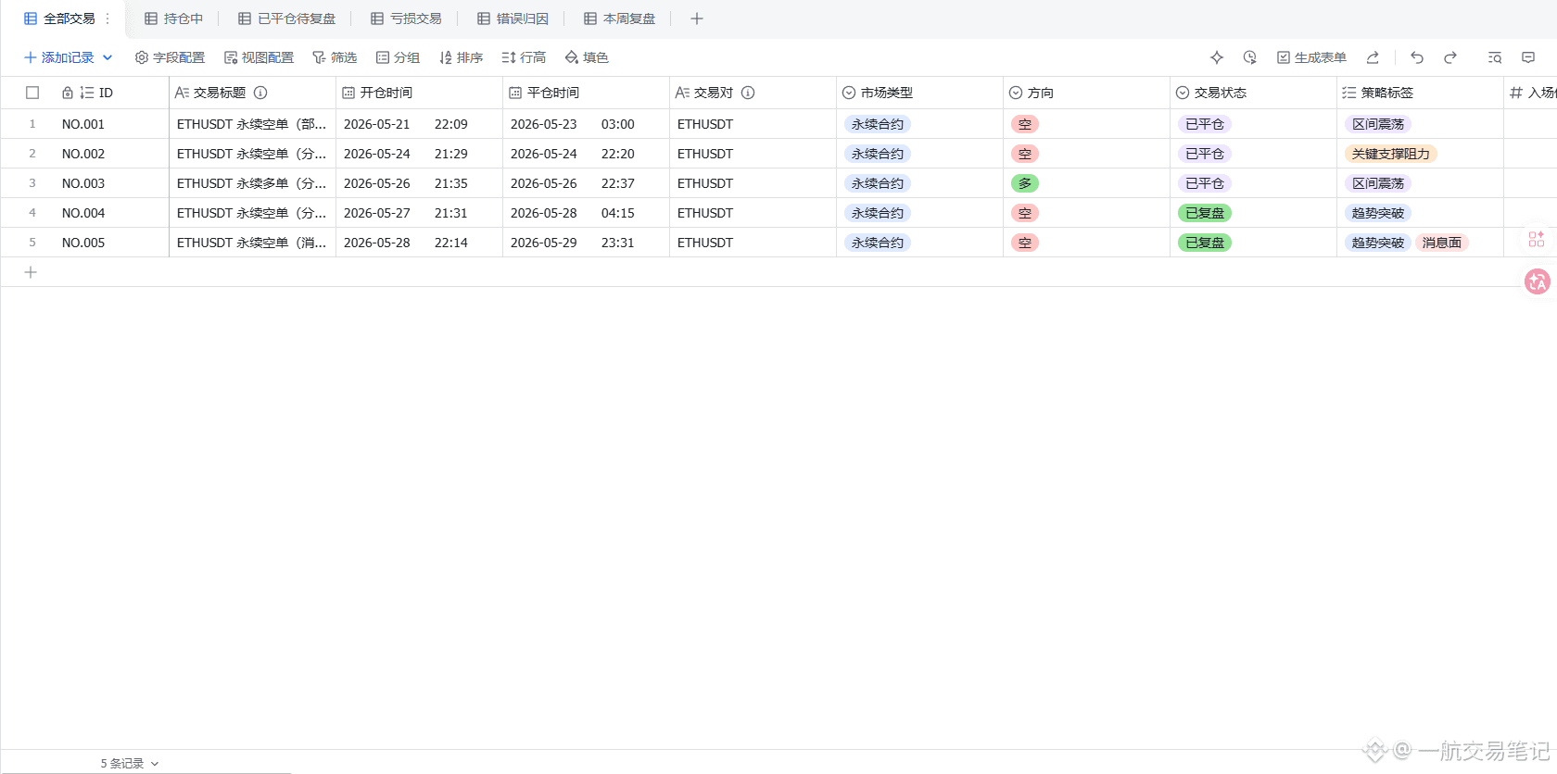The image size is (1557, 774).
Task: Click the plus row to add a record
Action: coord(31,272)
